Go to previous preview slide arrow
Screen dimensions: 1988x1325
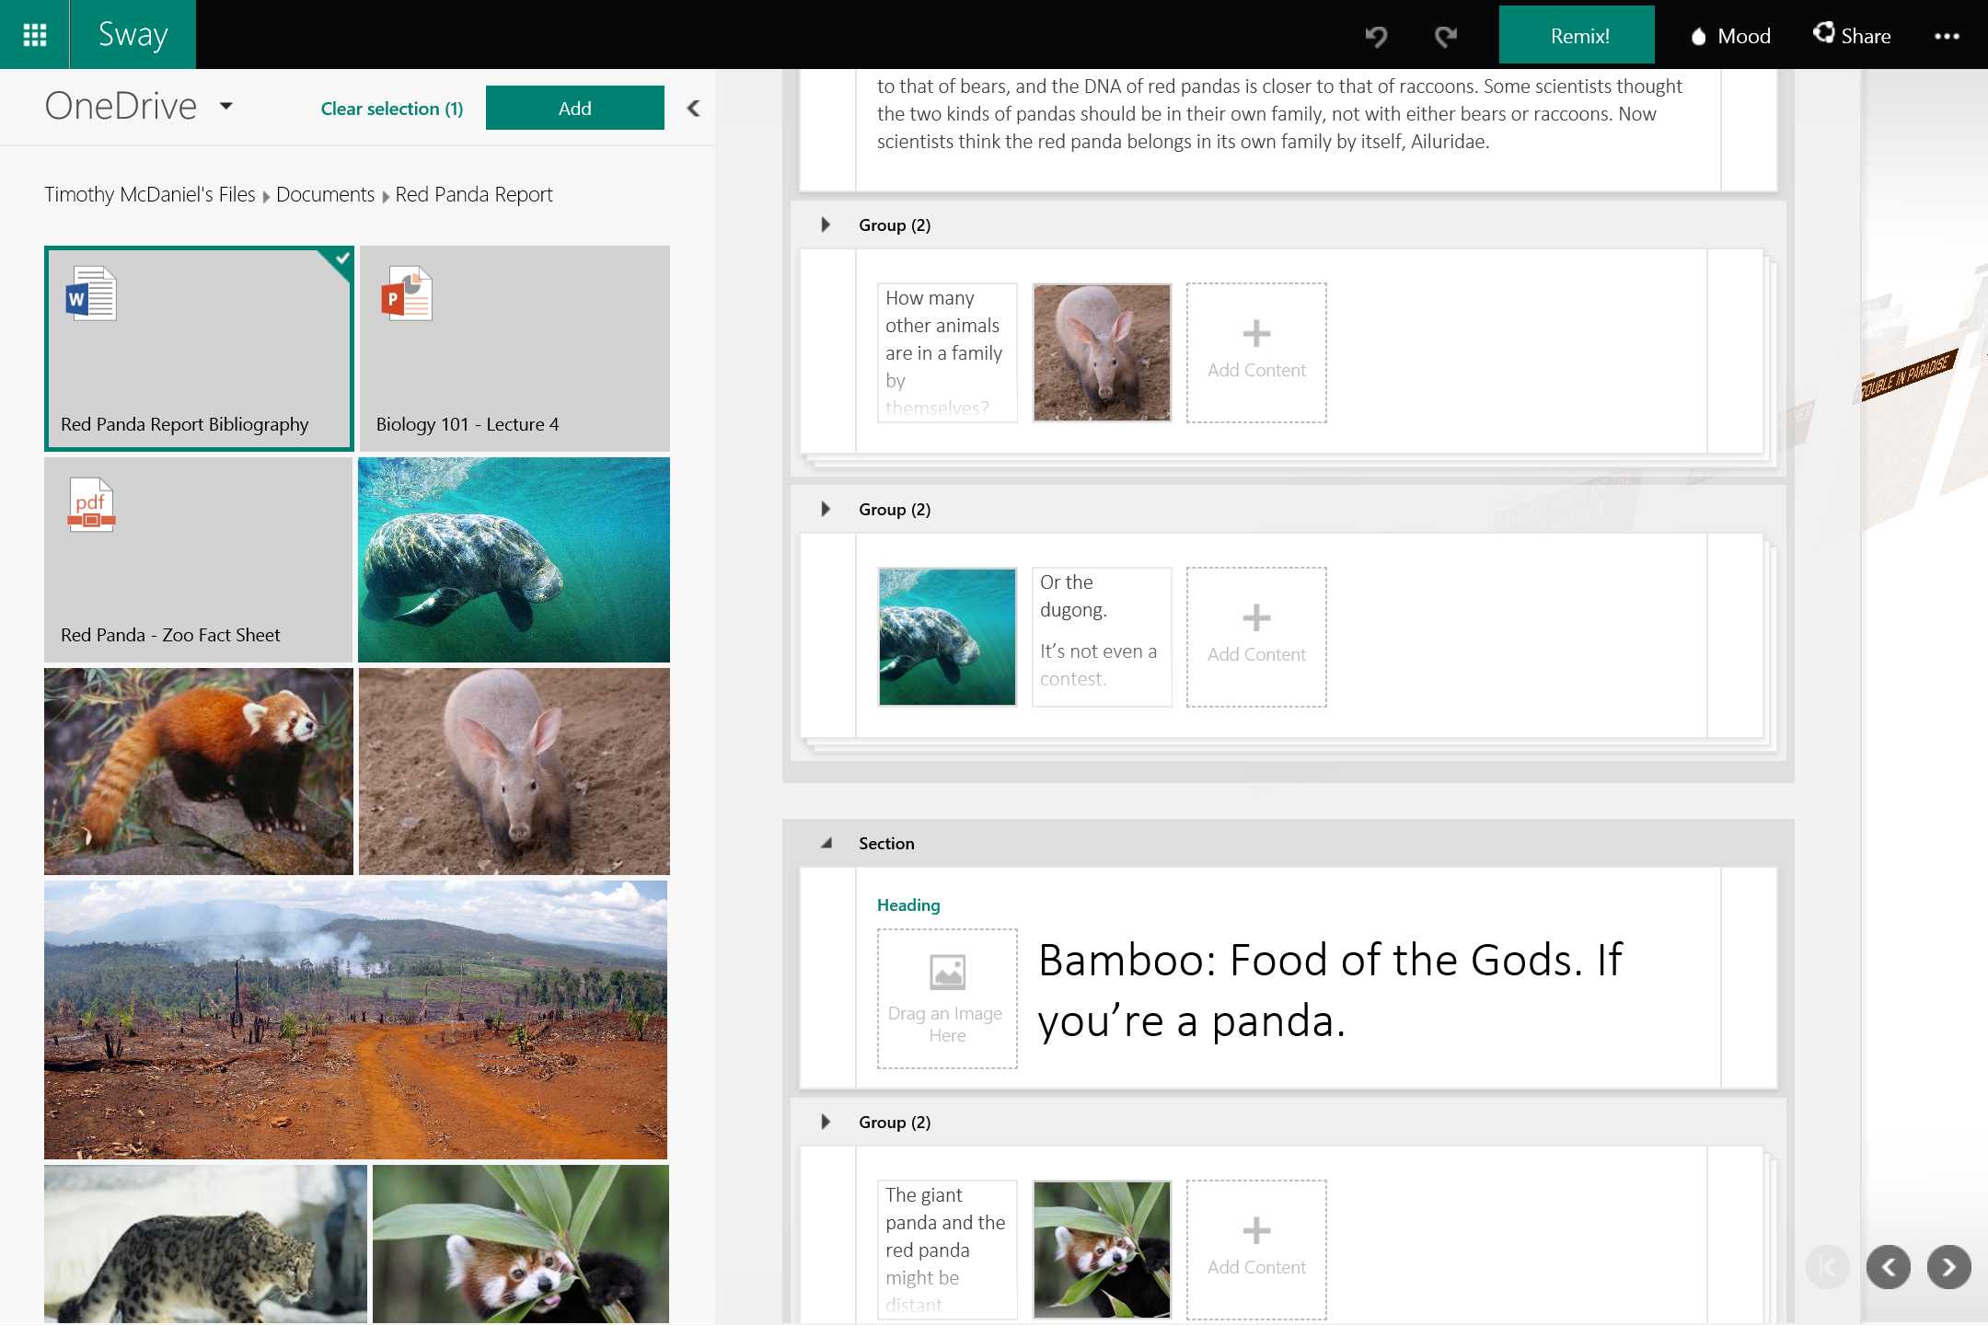[x=1888, y=1267]
